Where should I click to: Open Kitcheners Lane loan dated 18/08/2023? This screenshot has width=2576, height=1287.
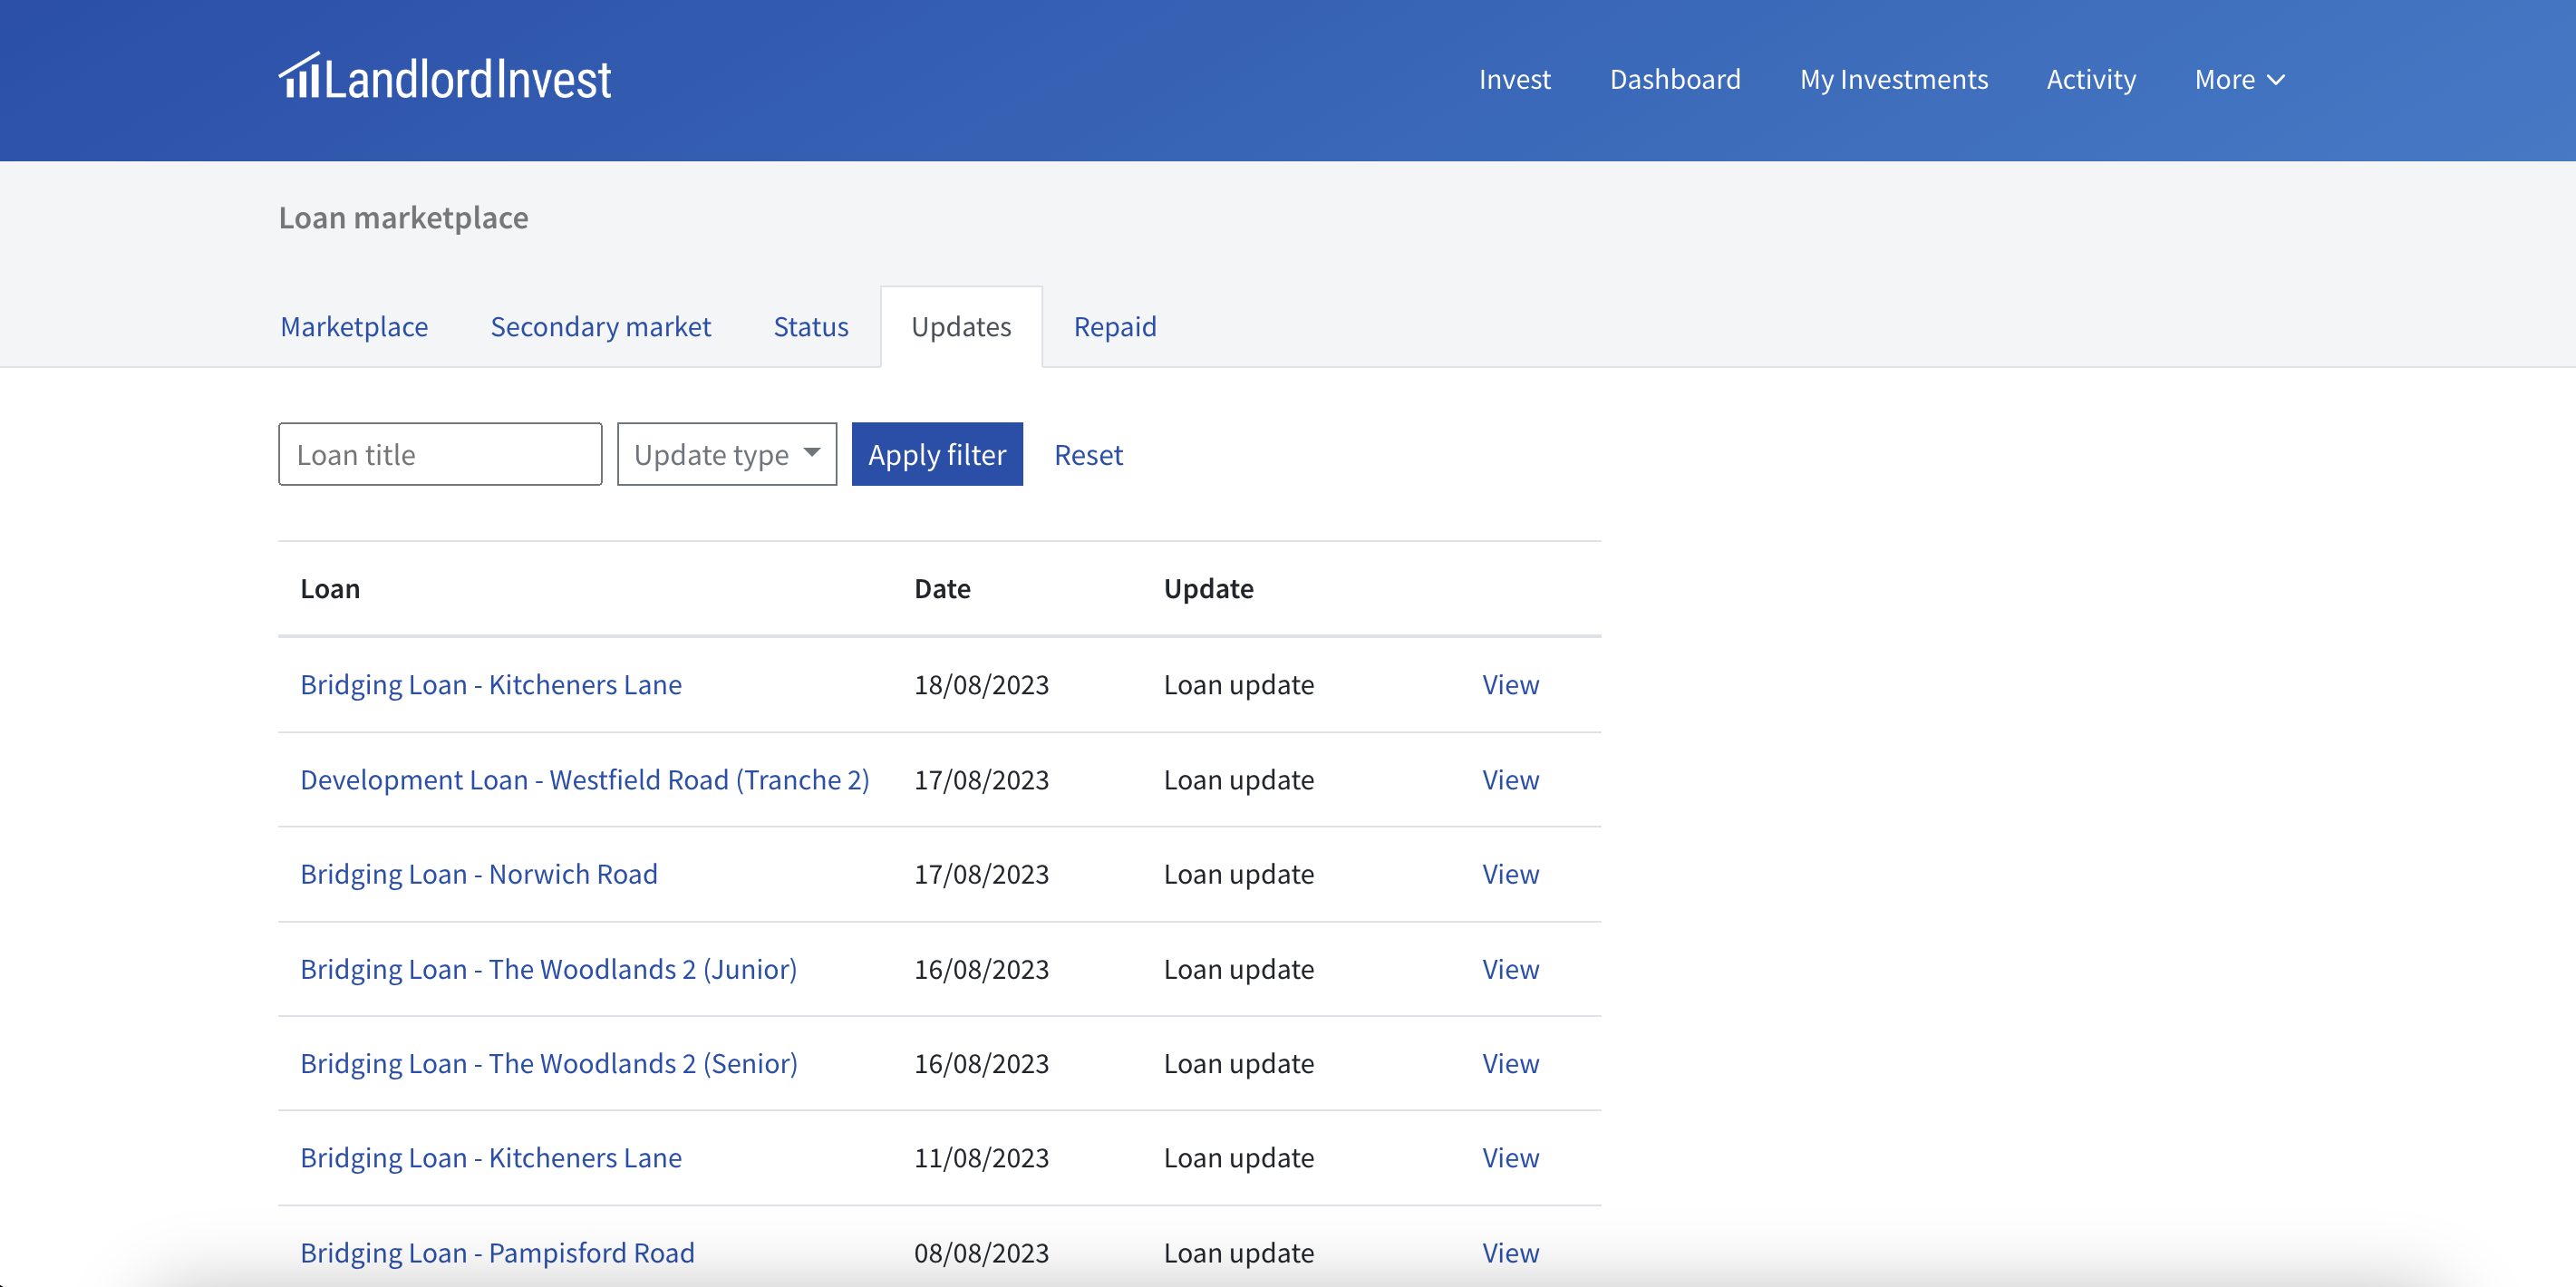(x=491, y=684)
